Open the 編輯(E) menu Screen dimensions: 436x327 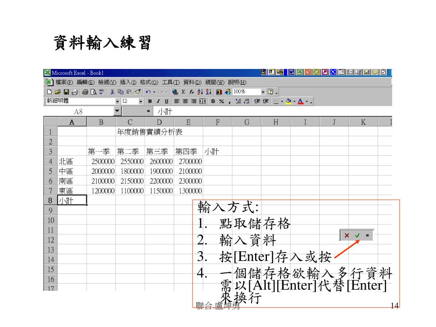click(85, 82)
